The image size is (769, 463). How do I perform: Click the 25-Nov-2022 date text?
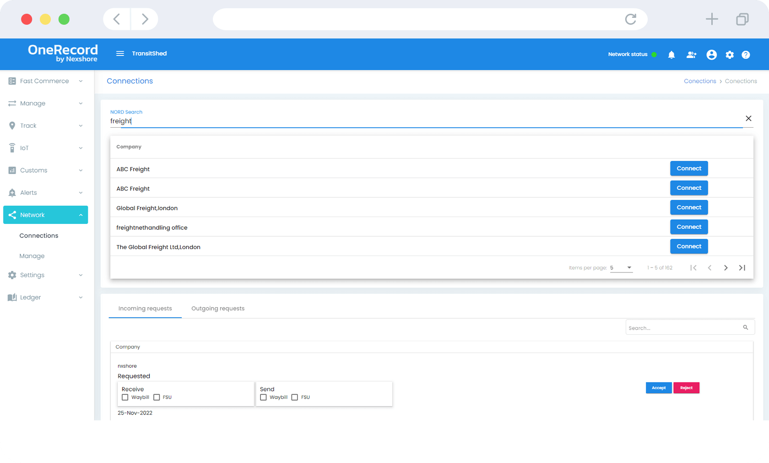tap(135, 413)
